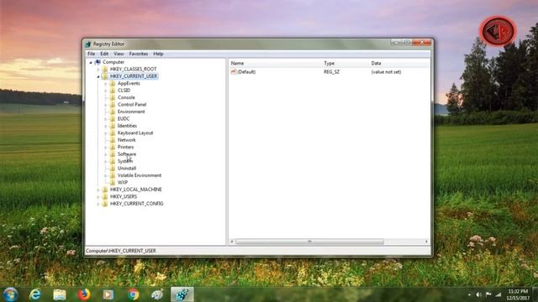Click the volume speaker tray icon
The height and width of the screenshot is (302, 538).
(478, 294)
